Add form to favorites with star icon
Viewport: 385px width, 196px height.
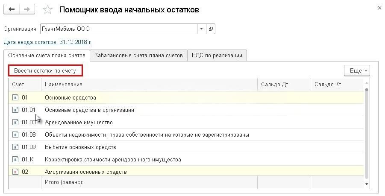point(47,10)
